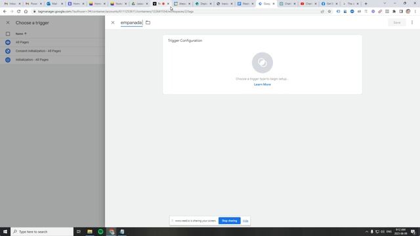Select Initialization - All Pages trigger

pyautogui.click(x=52, y=60)
